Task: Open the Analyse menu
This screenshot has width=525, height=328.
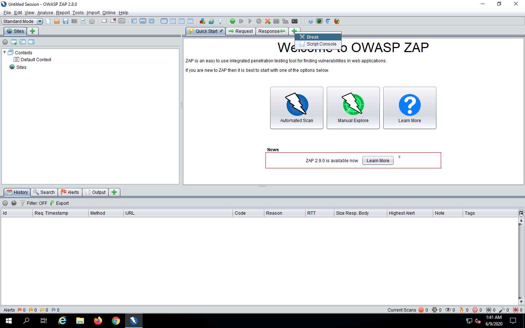Action: pos(45,12)
